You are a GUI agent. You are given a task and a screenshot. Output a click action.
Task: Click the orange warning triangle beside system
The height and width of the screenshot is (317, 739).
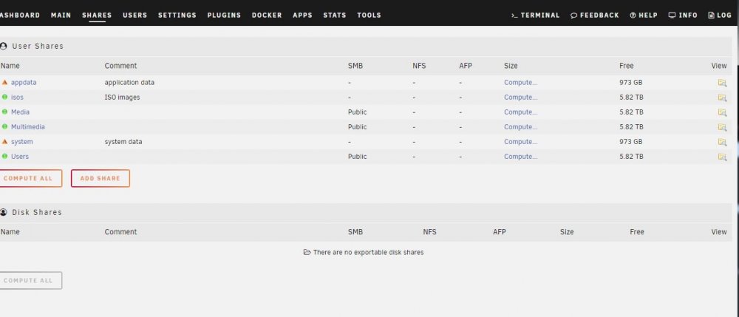(x=4, y=141)
